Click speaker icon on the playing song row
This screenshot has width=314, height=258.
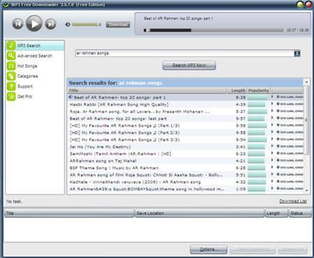click(x=70, y=97)
